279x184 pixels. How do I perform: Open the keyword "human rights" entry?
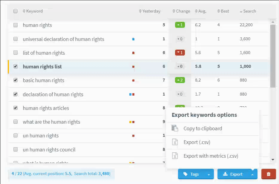click(x=37, y=25)
